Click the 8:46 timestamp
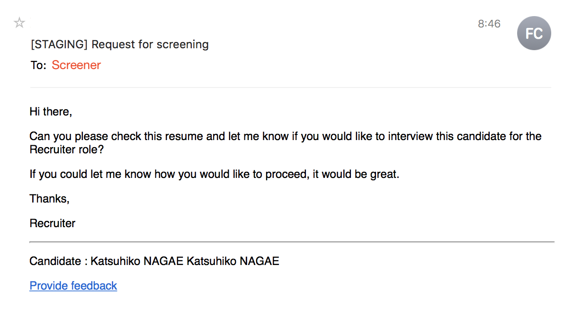This screenshot has height=318, width=573. pyautogui.click(x=489, y=24)
